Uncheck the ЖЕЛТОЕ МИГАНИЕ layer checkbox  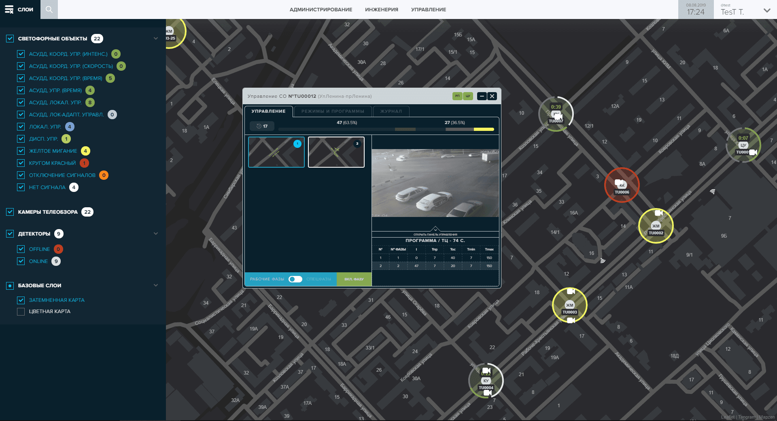(x=21, y=151)
